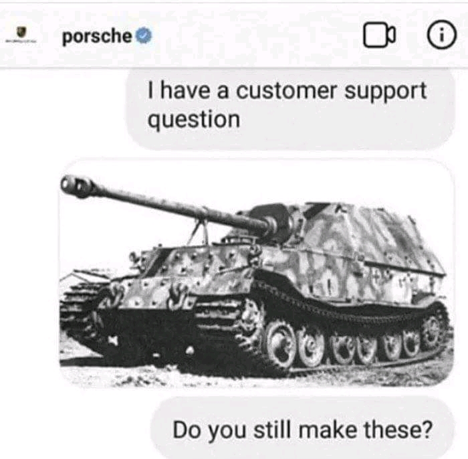Tap the porsche username in header

point(97,36)
